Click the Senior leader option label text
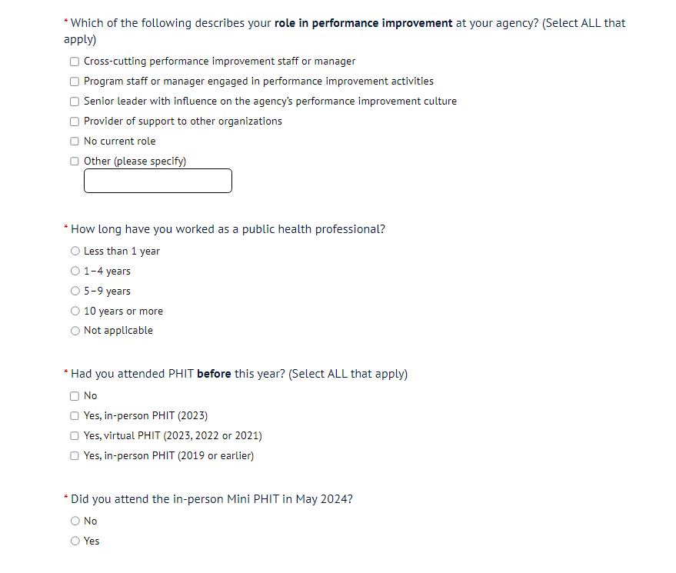Viewport: 676px width, 573px height. [x=270, y=102]
